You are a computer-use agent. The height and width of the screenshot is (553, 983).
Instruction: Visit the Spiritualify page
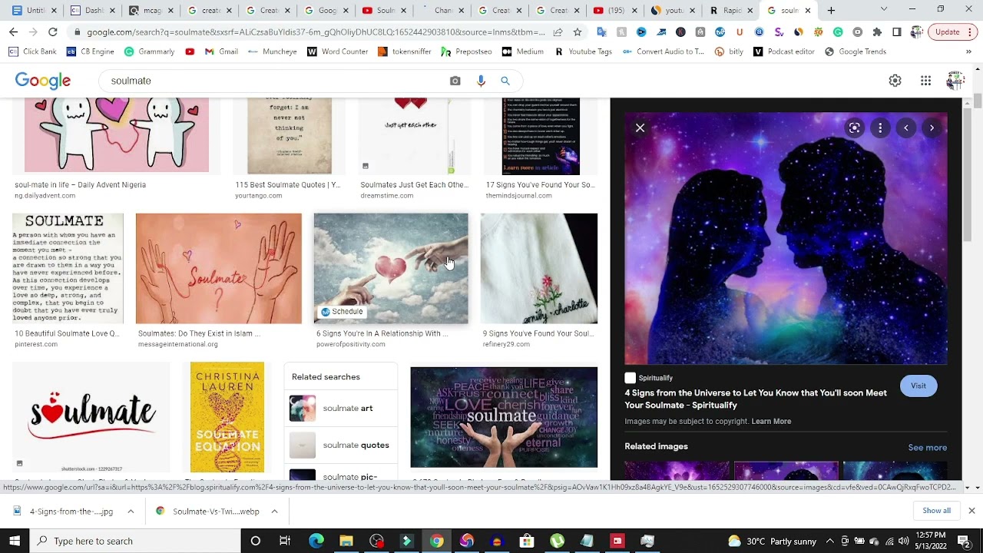point(918,386)
